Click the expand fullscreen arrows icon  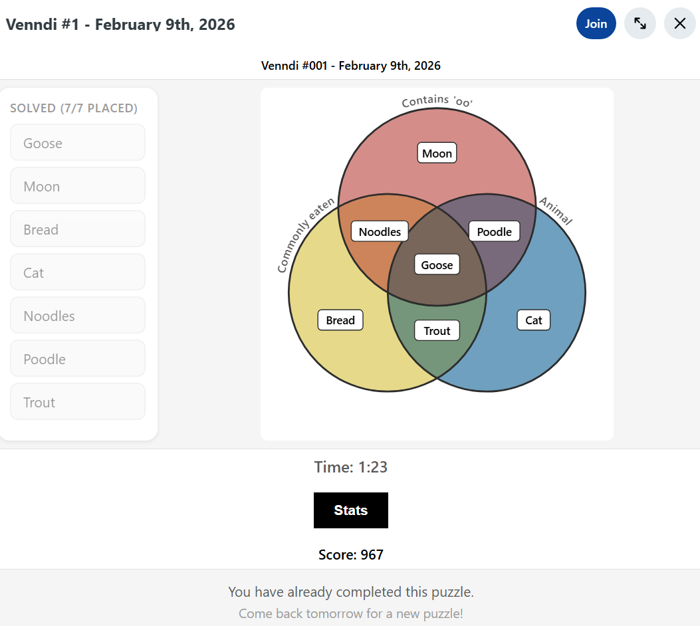(640, 23)
